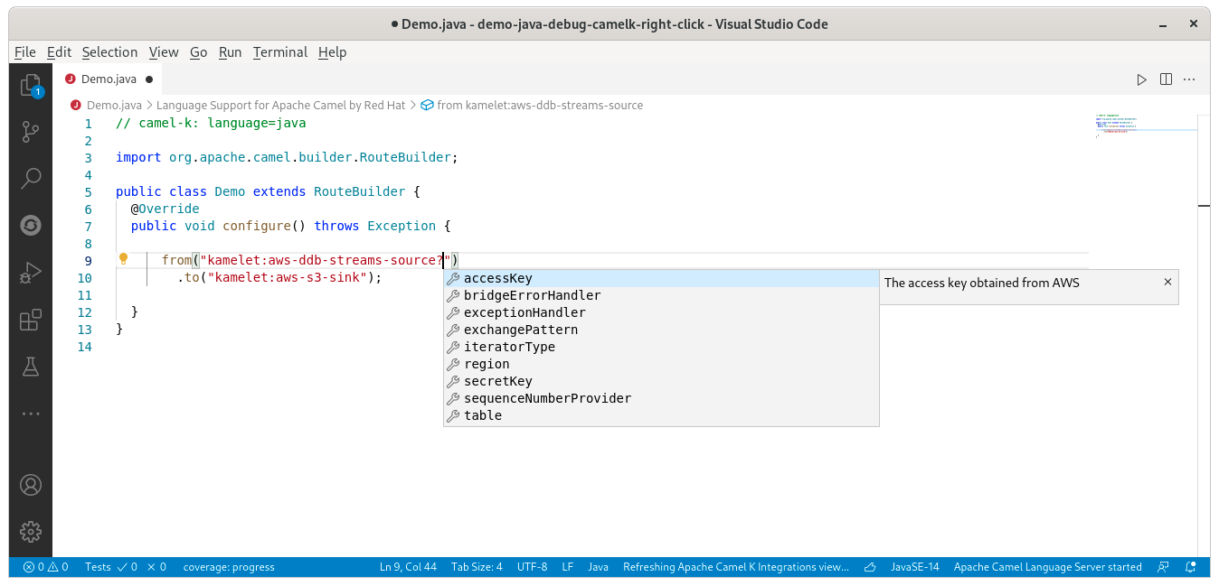
Task: Click JavaSE-14 in the status bar
Action: (x=915, y=567)
